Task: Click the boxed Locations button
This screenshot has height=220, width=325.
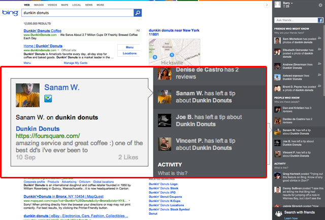Action: pos(129,53)
